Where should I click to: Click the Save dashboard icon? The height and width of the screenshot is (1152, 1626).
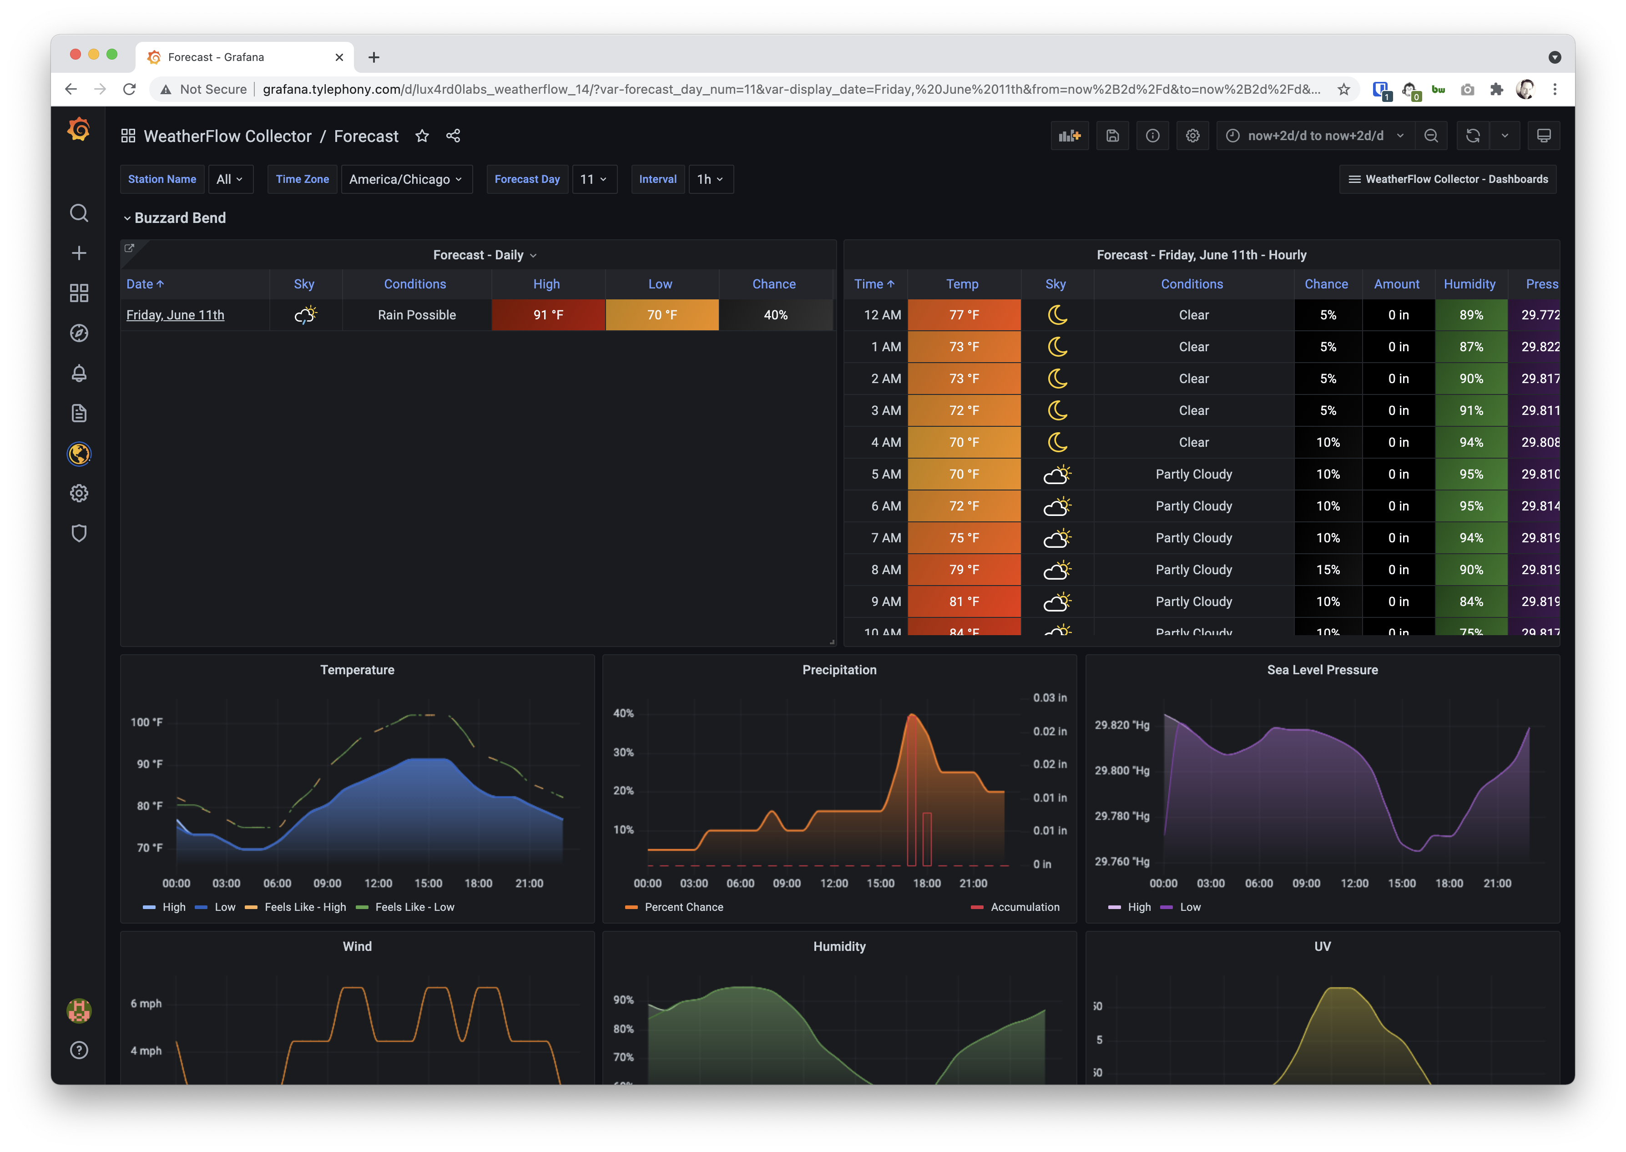(x=1112, y=136)
